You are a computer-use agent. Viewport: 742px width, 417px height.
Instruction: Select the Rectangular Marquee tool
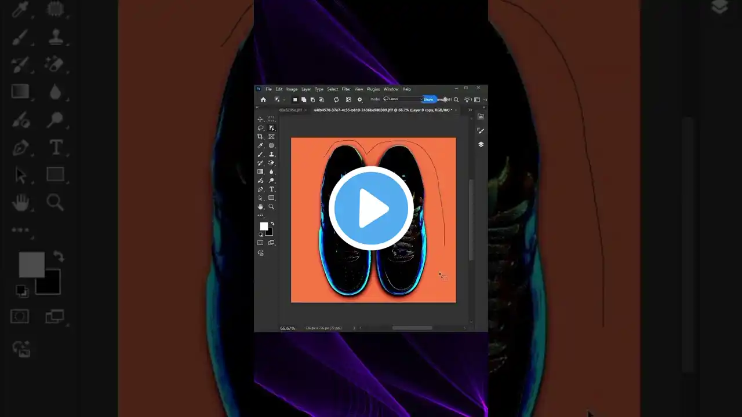point(271,119)
